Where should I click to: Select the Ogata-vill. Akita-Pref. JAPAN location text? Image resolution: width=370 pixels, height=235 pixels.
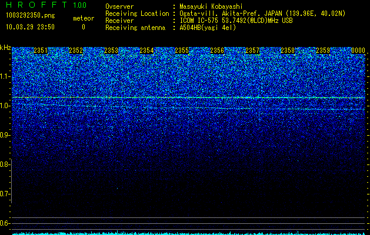tap(262, 14)
